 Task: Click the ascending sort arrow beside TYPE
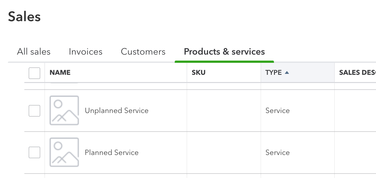click(287, 72)
